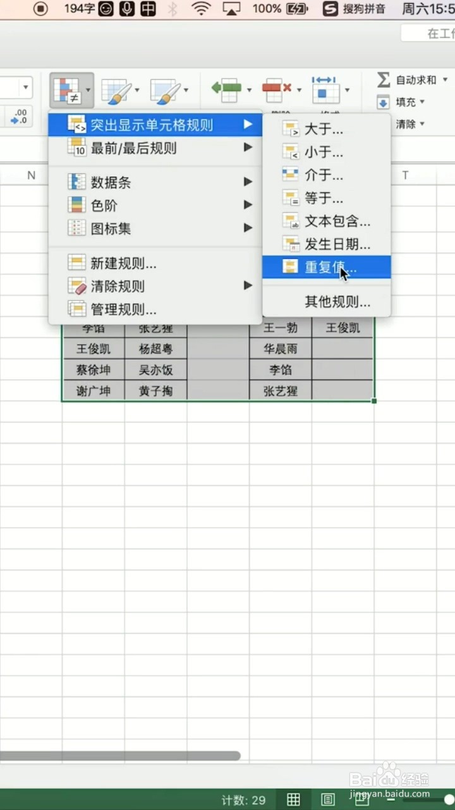Select cell containing 谢广坤

click(x=94, y=391)
